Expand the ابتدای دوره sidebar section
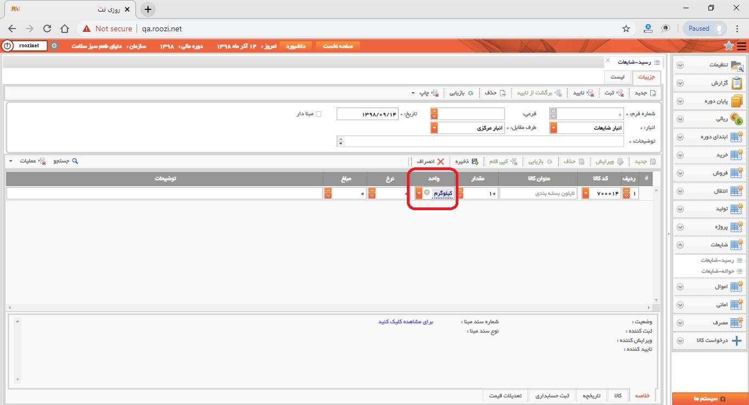 [680, 137]
